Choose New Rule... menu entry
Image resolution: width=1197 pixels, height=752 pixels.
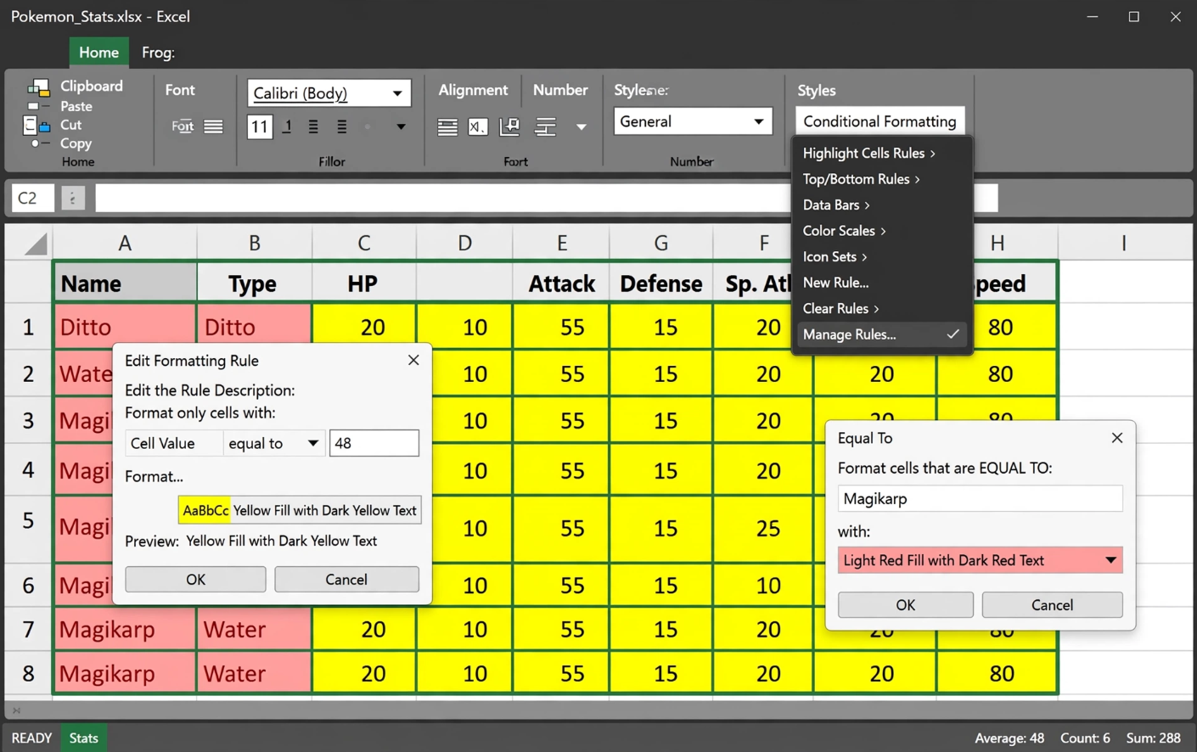click(882, 283)
